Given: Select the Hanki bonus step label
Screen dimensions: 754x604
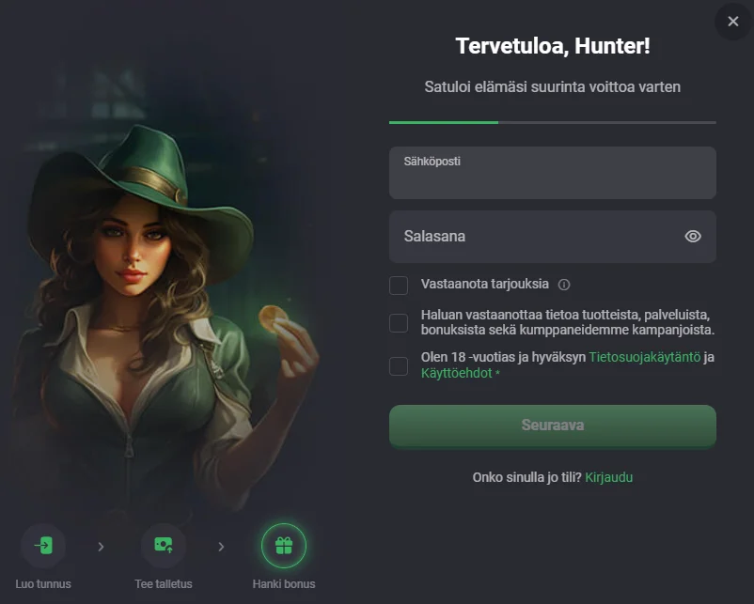Looking at the screenshot, I should tap(284, 584).
